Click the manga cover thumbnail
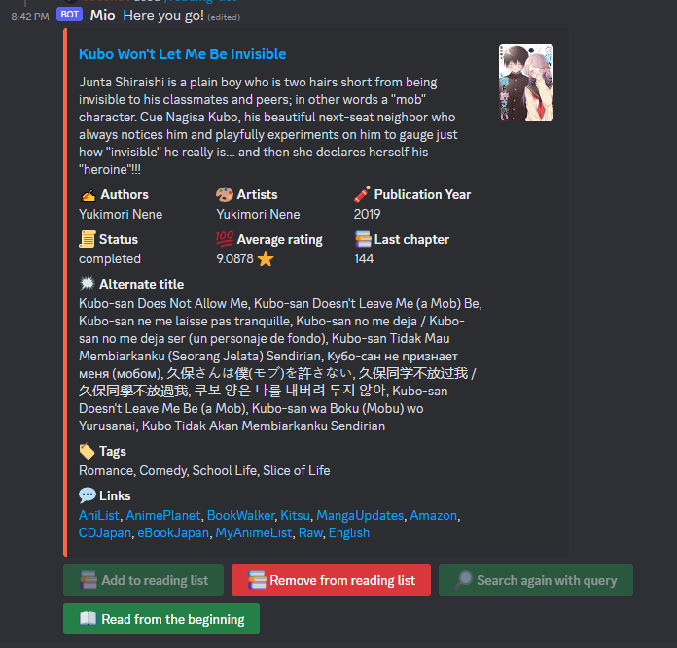This screenshot has height=648, width=677. (x=526, y=83)
